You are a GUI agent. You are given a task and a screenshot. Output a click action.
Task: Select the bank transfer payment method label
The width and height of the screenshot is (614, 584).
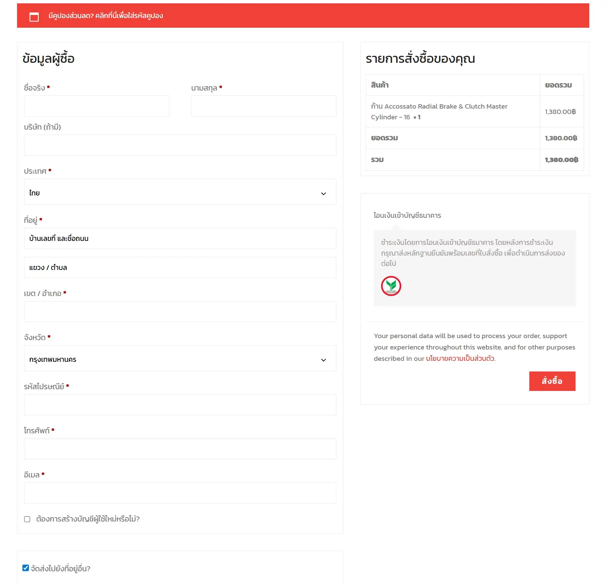click(x=407, y=215)
